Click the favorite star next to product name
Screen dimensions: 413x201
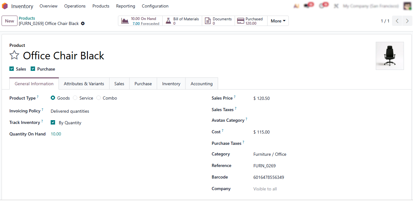[x=14, y=56]
